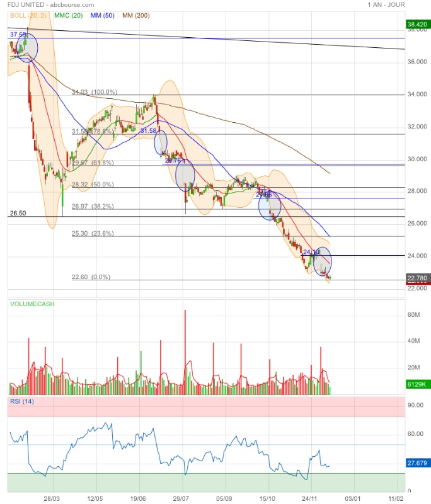Click the 20M volume axis label

click(x=413, y=367)
